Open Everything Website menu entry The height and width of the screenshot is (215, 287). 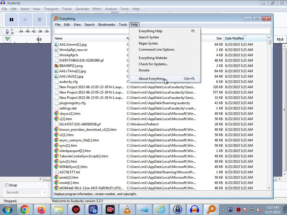165,58
